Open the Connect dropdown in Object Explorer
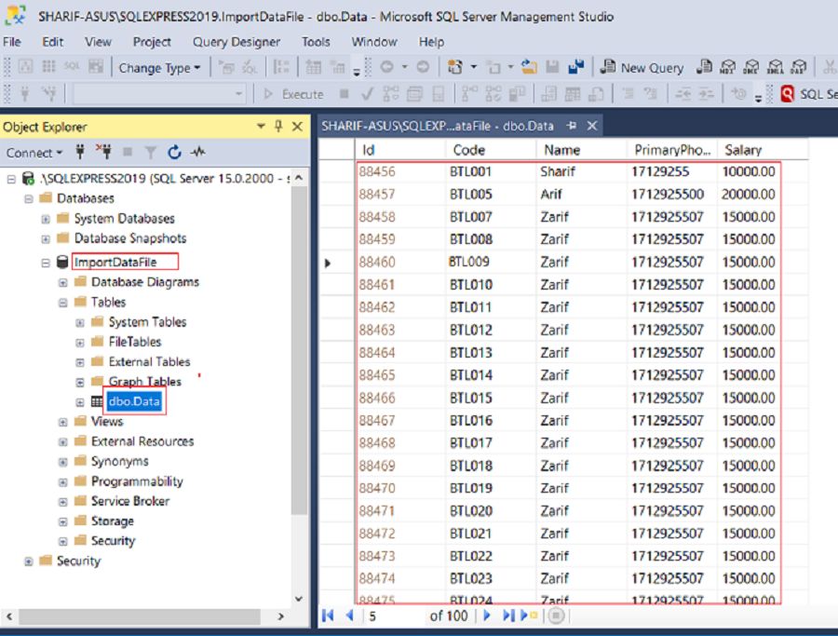 pos(34,153)
